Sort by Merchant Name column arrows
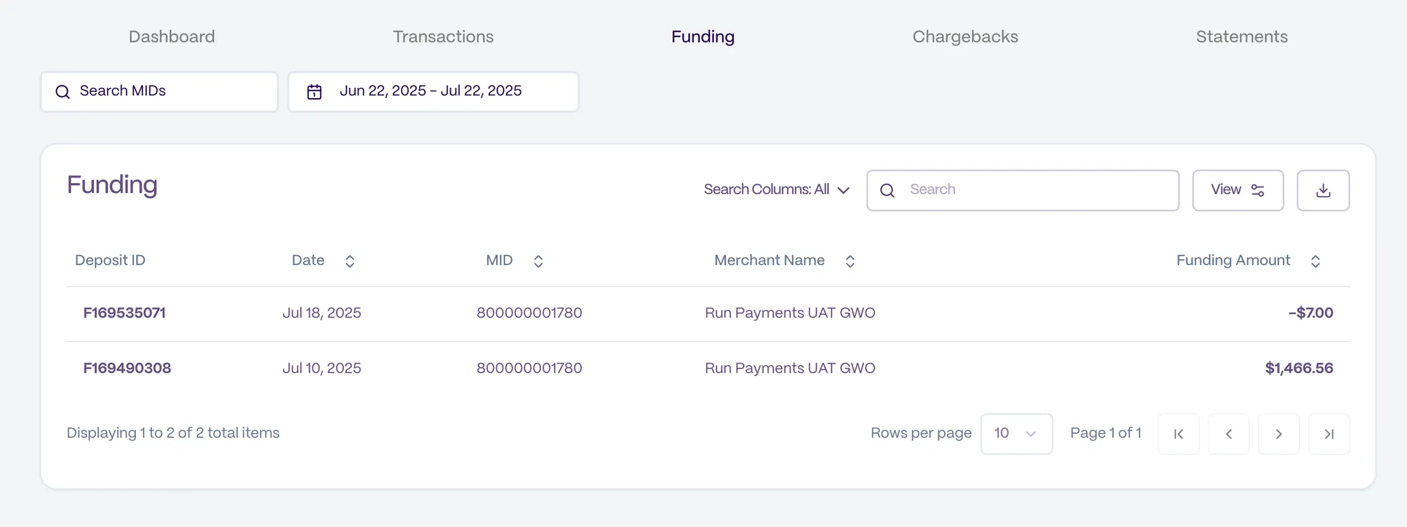Image resolution: width=1407 pixels, height=527 pixels. click(x=850, y=261)
